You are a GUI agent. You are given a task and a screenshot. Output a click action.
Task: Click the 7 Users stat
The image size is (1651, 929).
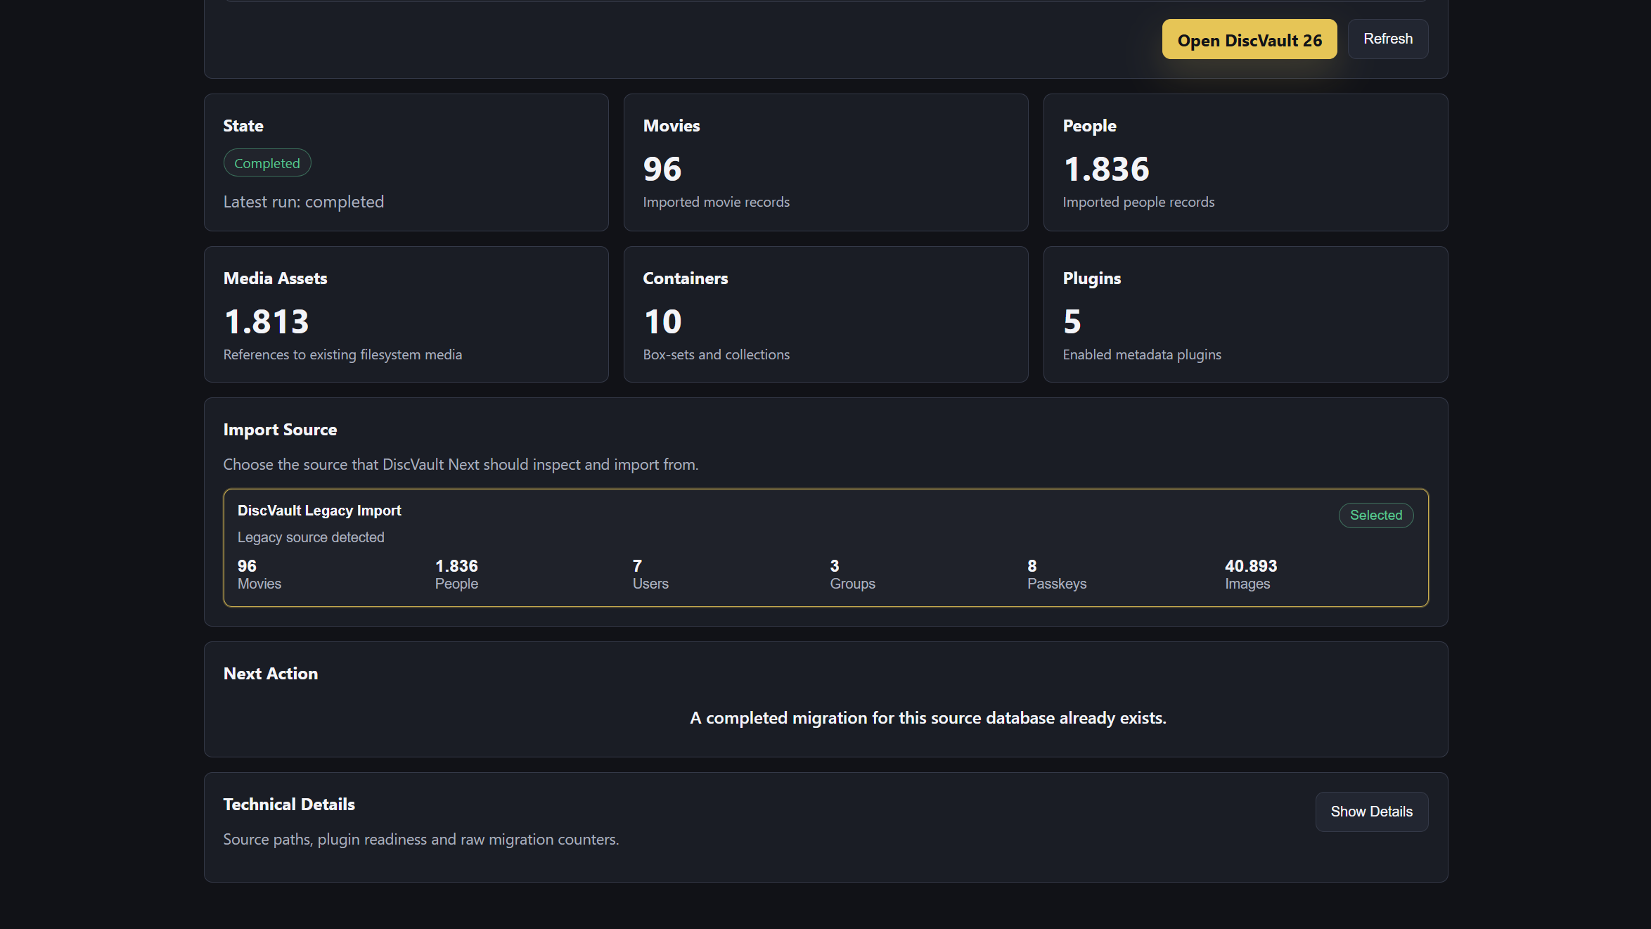(x=650, y=575)
